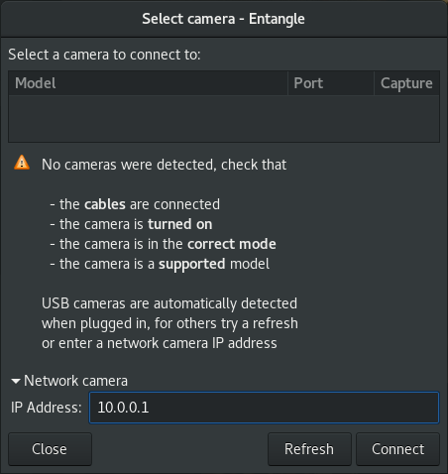Screen dimensions: 448x474
Task: Click the "USB cameras are automatically detected" text
Action: coord(169,303)
